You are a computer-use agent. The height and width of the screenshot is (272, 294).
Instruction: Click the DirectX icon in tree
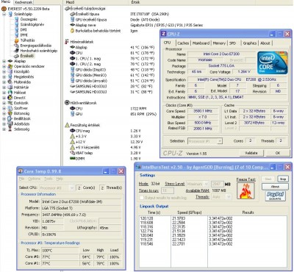click(10, 98)
